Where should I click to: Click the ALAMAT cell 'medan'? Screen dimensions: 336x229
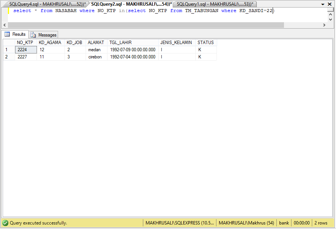(x=97, y=50)
